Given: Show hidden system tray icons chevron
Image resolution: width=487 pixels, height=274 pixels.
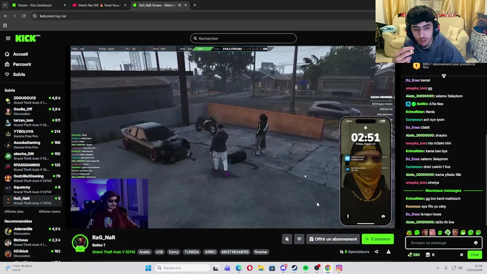Looking at the screenshot, I should pyautogui.click(x=438, y=268).
